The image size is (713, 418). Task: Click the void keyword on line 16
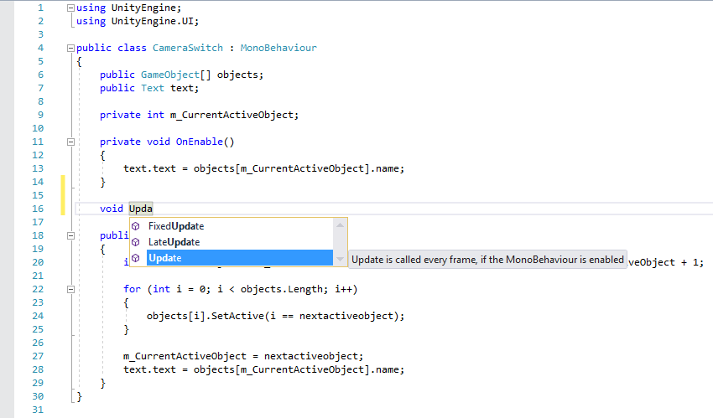pyautogui.click(x=112, y=209)
